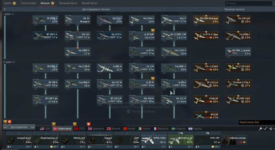Open the Do 217 N group
Screen dimensions: 275x150
click(110, 84)
